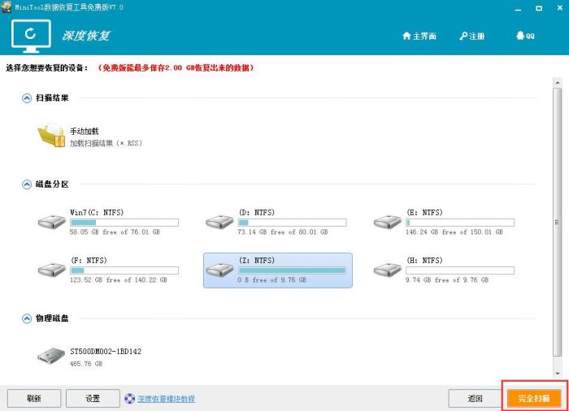Select the H: NTFS drive icon

[387, 270]
